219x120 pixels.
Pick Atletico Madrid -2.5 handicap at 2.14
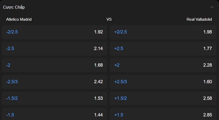pyautogui.click(x=54, y=49)
